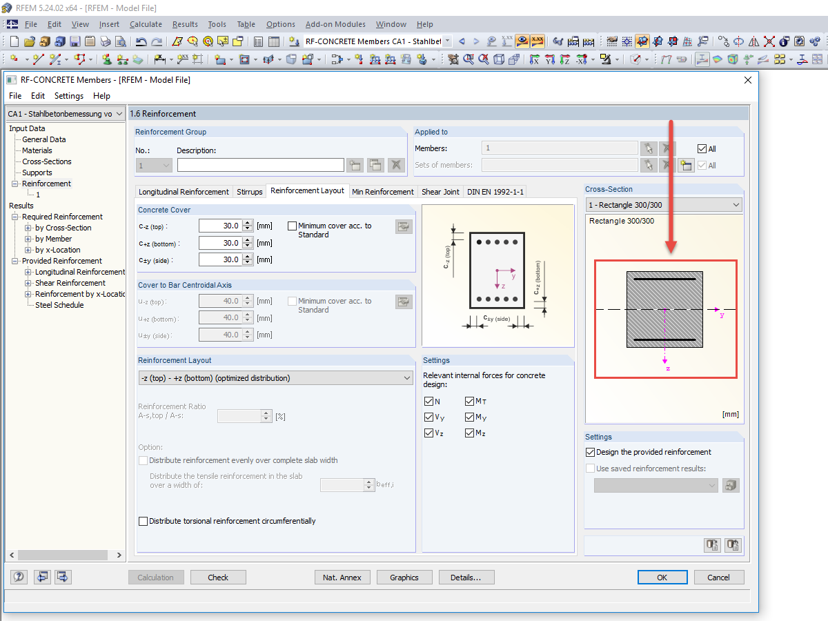Toggle the show values x.xx icon
The width and height of the screenshot is (828, 621).
[x=538, y=41]
